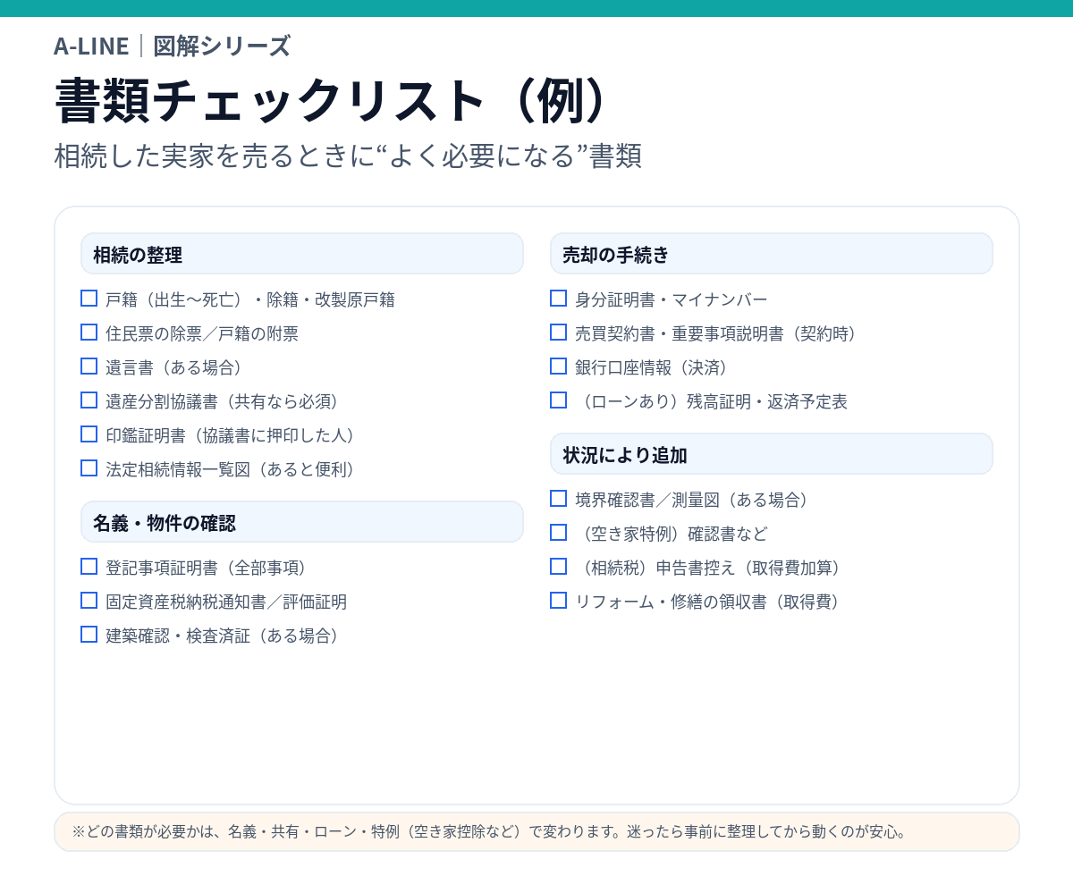The height and width of the screenshot is (876, 1073).
Task: Tick the 境界確認書／測量図 checkbox
Action: (x=559, y=499)
